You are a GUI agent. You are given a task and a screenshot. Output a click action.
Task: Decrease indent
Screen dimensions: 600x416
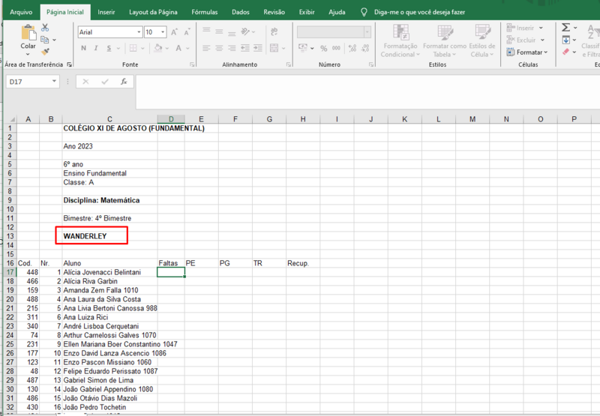point(245,48)
